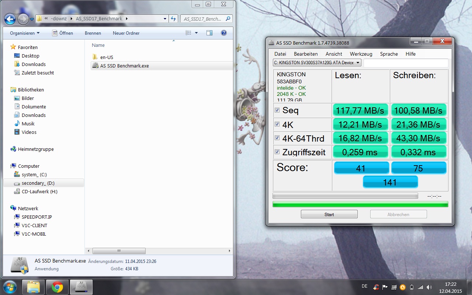Toggle the 4K-64Thrd test checkbox
The width and height of the screenshot is (472, 295).
pyautogui.click(x=277, y=138)
